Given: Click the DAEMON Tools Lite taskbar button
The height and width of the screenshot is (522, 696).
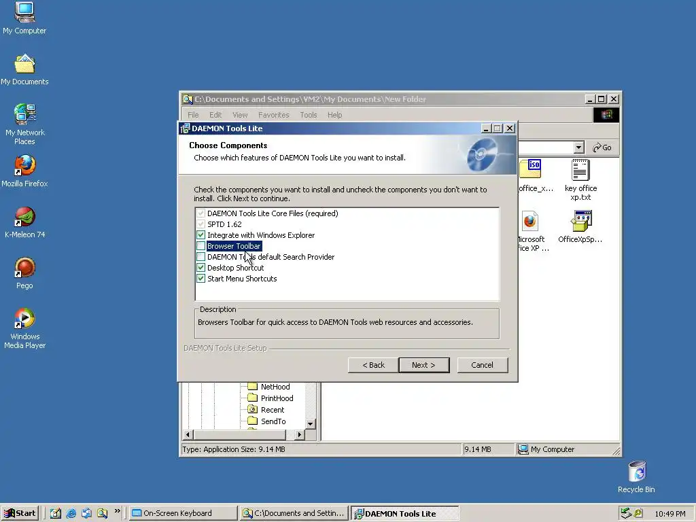Looking at the screenshot, I should point(405,513).
